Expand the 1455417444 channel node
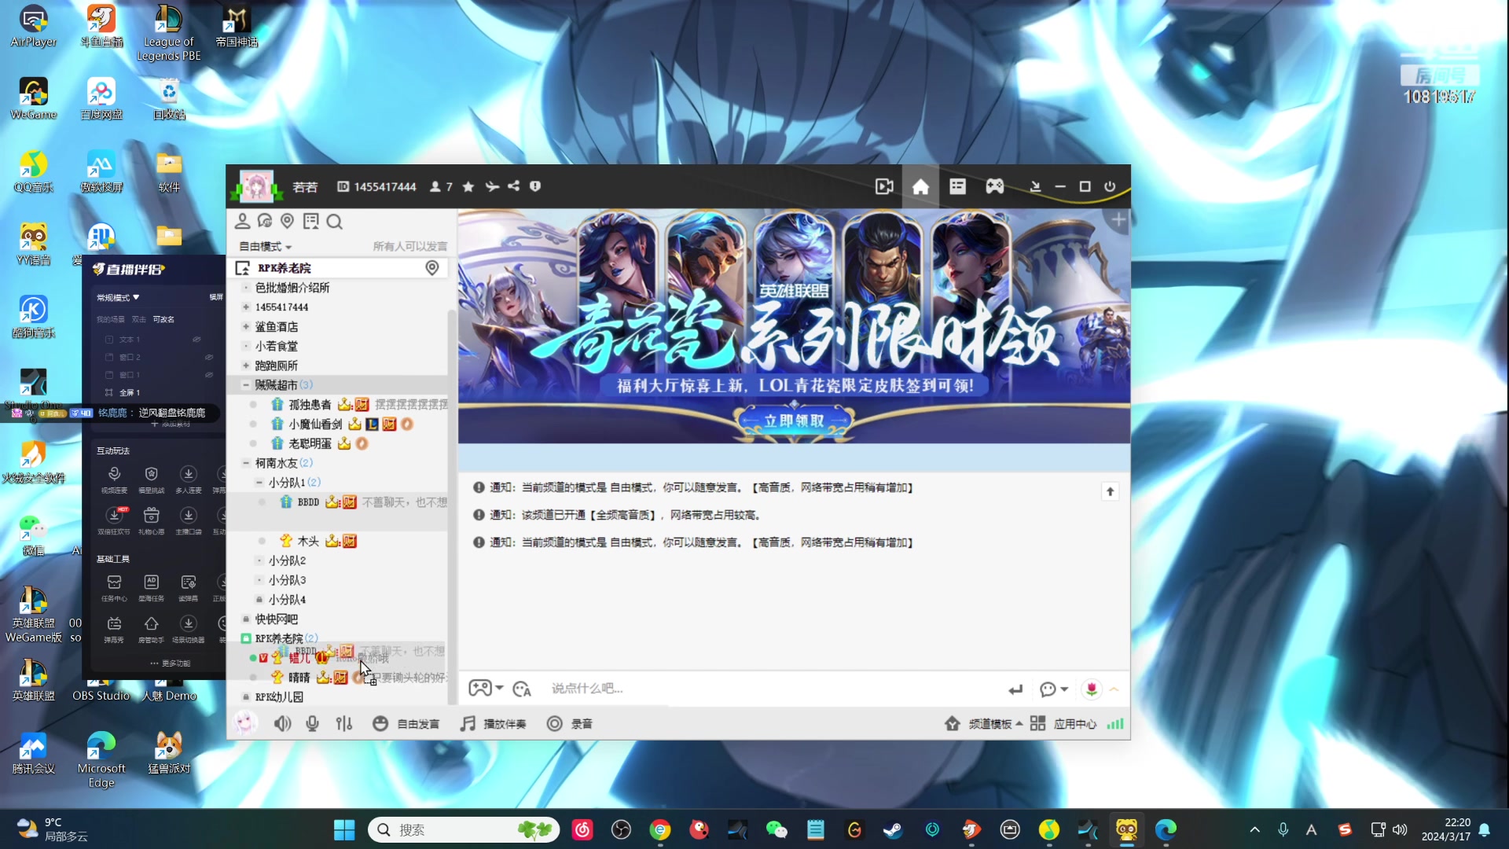This screenshot has height=849, width=1509. (x=246, y=307)
